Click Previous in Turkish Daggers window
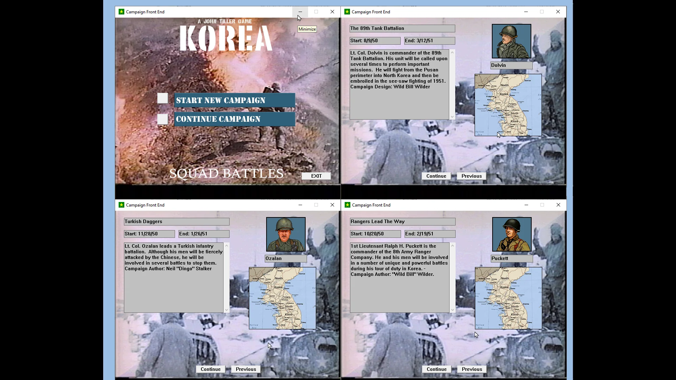The image size is (676, 380). [246, 369]
